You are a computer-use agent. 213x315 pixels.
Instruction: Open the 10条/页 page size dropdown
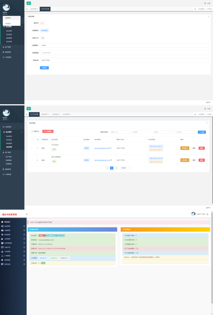click(x=124, y=168)
